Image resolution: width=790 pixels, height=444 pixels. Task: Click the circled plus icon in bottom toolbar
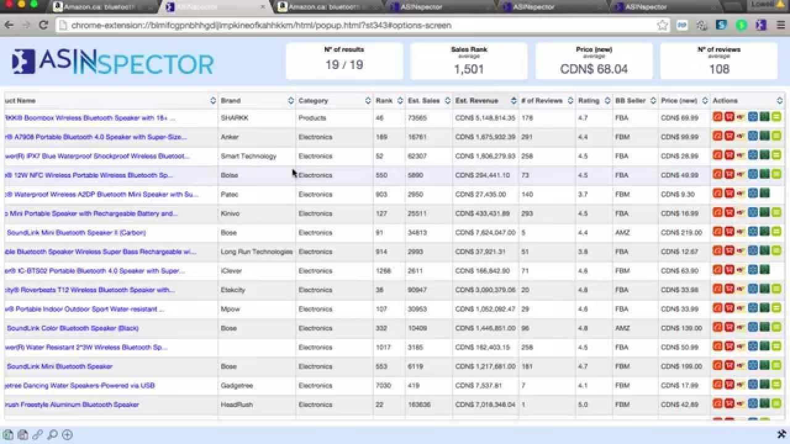(x=67, y=435)
